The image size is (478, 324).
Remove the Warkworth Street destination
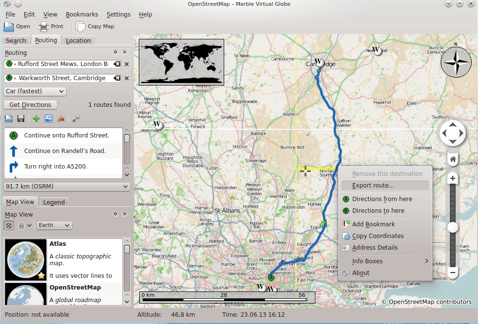pos(127,78)
